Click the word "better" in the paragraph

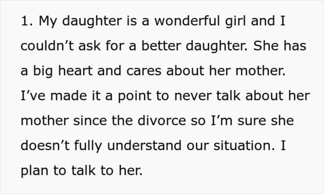click(x=161, y=46)
